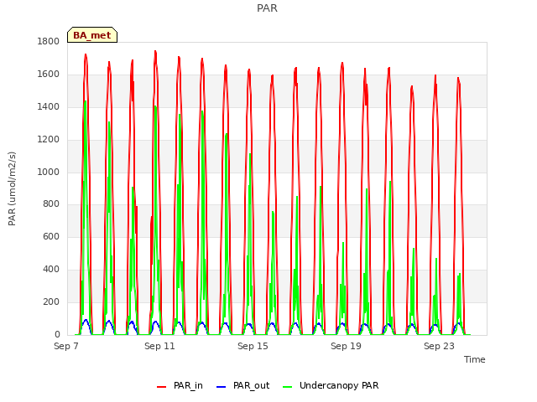Image resolution: width=537 pixels, height=402 pixels.
Task: Click the PAR chart title
Action: point(267,8)
